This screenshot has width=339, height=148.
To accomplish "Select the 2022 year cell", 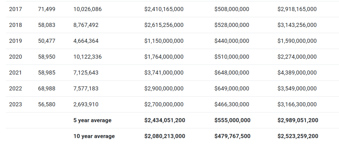I will [15, 89].
